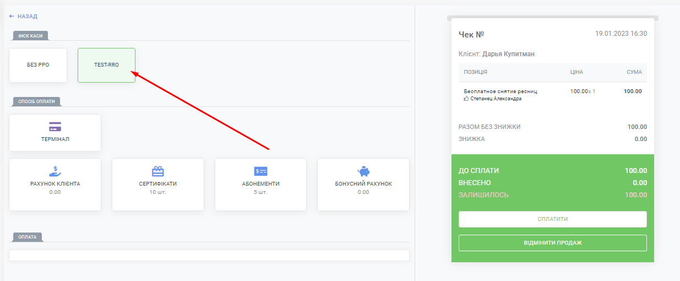Click the subscription card icon

pos(260,171)
